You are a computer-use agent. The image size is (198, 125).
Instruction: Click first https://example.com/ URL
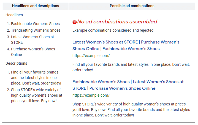[x=91, y=56]
